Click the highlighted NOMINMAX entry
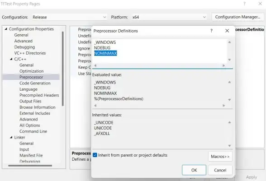Viewport: 266px width, 181px height. (105, 53)
